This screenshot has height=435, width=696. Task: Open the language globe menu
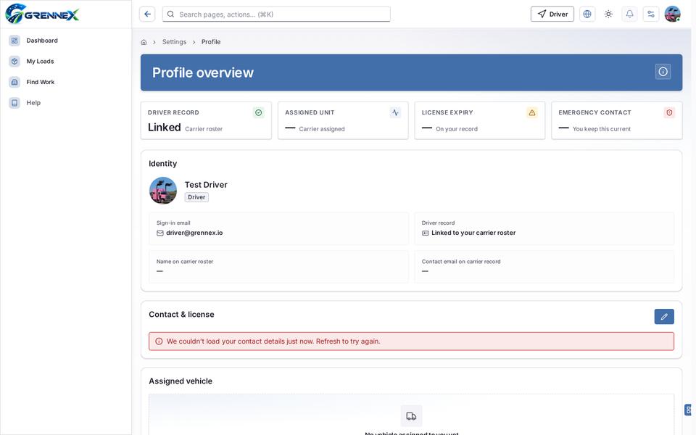click(x=587, y=14)
